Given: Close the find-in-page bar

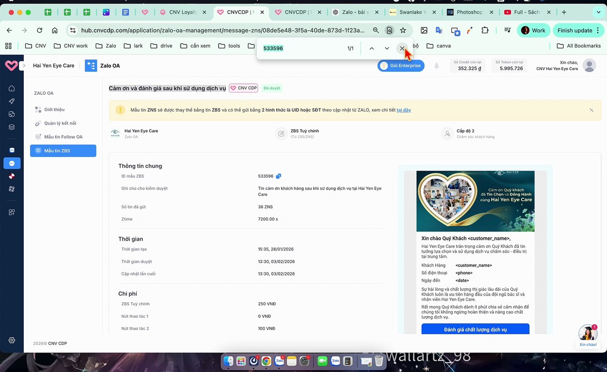Looking at the screenshot, I should [x=402, y=49].
